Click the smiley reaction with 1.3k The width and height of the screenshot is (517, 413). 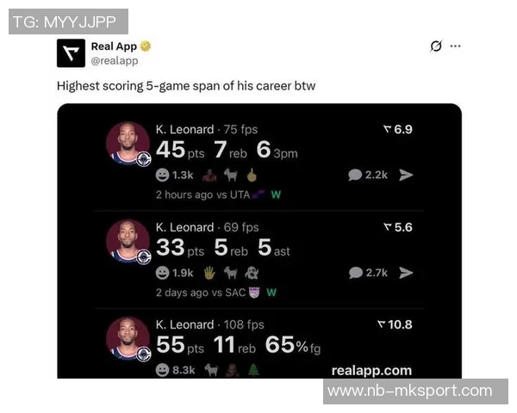click(x=174, y=175)
